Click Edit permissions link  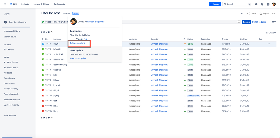point(78,43)
